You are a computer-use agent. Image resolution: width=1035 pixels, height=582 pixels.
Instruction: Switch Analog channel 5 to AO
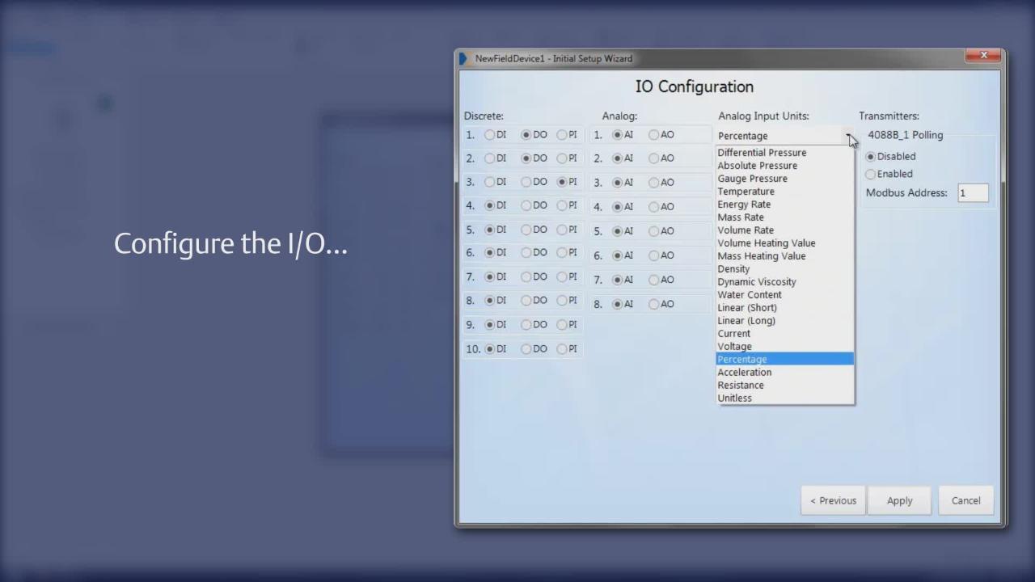point(654,231)
